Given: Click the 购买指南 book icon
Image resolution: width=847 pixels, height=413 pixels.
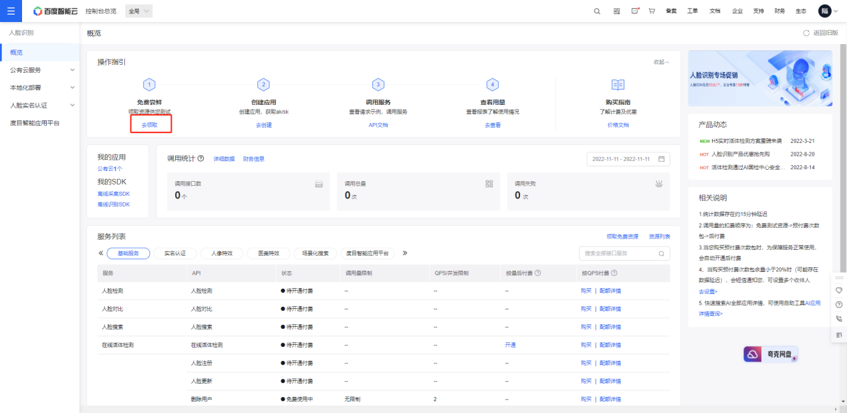Looking at the screenshot, I should coord(618,84).
